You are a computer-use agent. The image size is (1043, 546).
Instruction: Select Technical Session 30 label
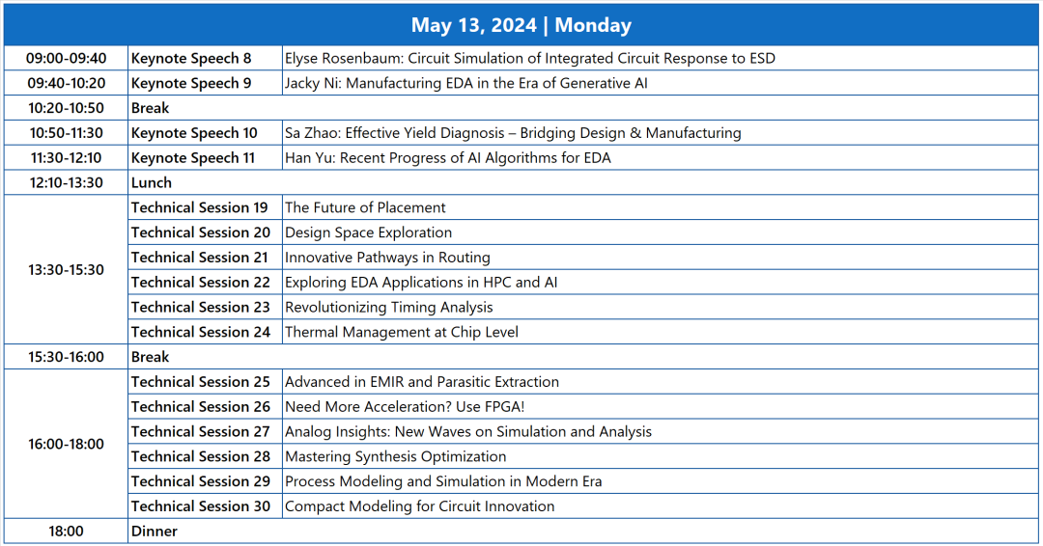200,506
